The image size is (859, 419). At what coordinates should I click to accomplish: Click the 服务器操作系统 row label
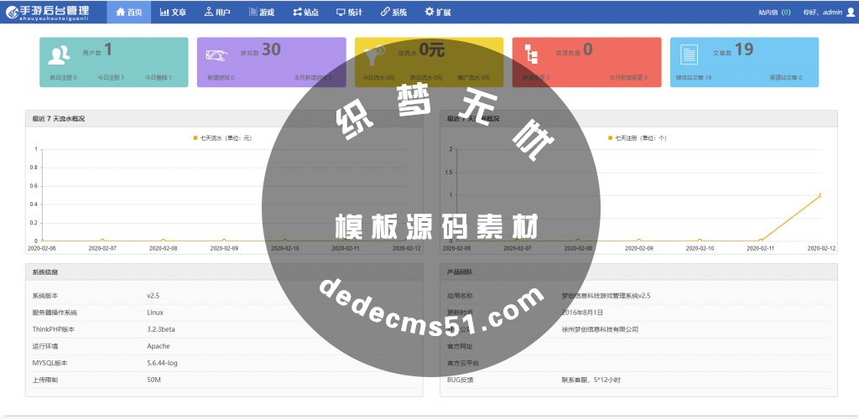[55, 313]
